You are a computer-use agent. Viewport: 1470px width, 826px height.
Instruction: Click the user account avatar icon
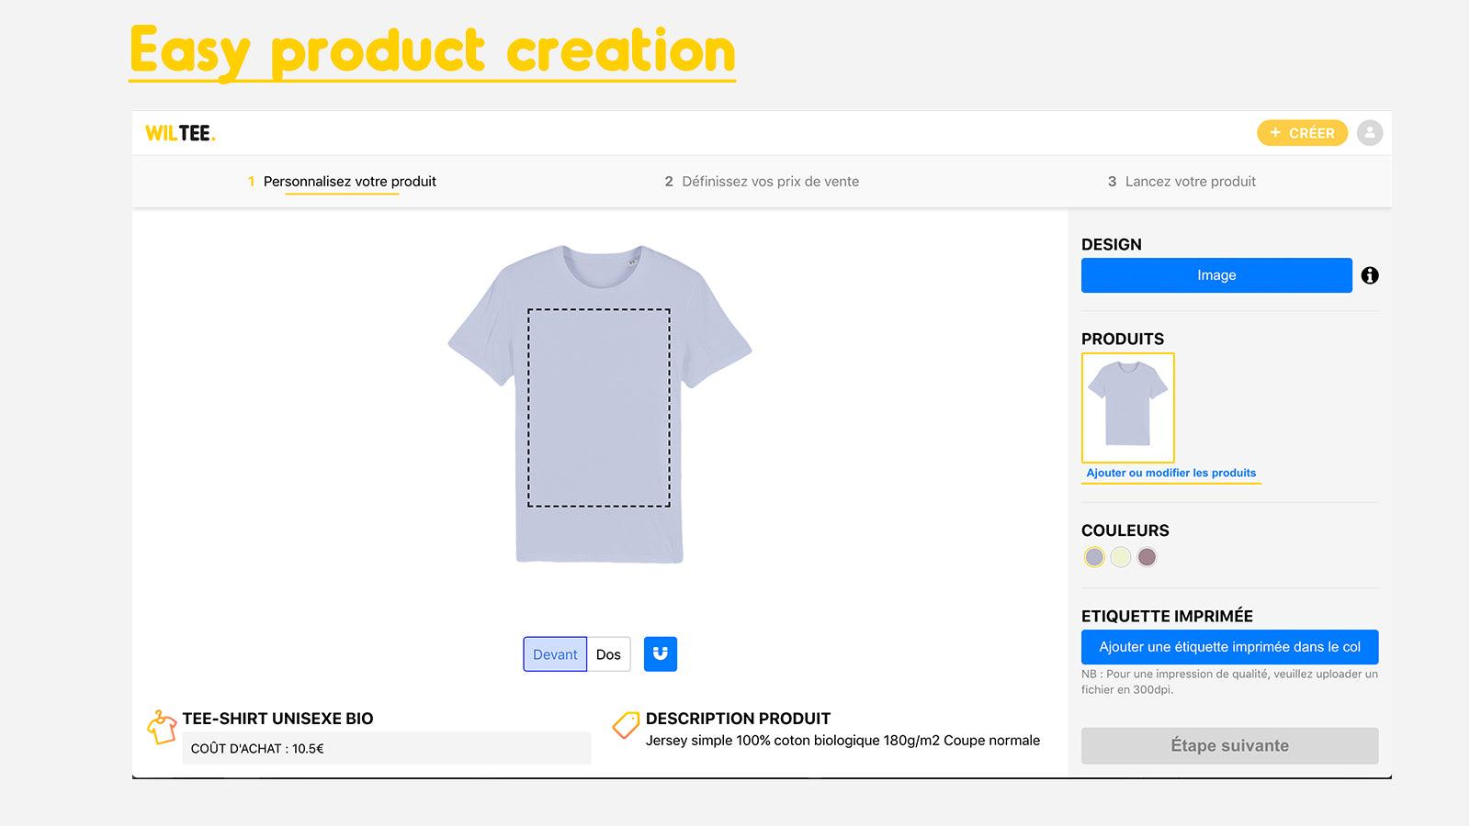click(1369, 133)
